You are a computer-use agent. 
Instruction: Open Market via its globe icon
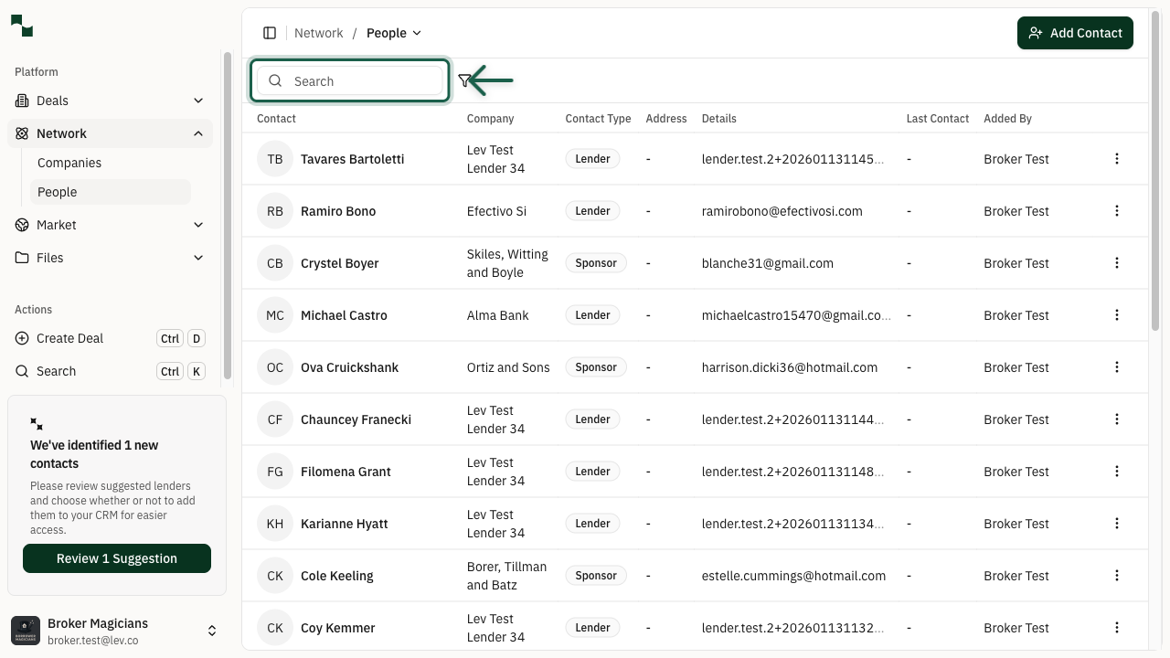(20, 225)
